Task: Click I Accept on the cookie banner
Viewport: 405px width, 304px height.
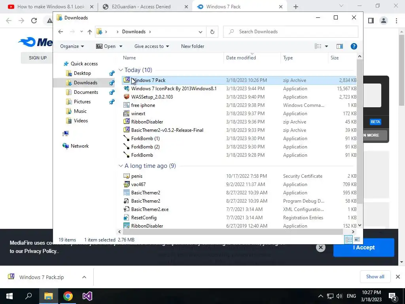Action: click(x=364, y=247)
